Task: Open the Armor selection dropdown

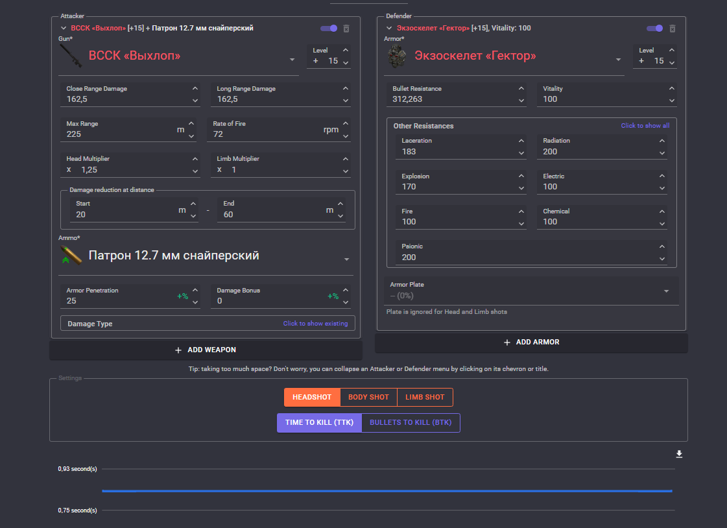Action: click(x=618, y=60)
